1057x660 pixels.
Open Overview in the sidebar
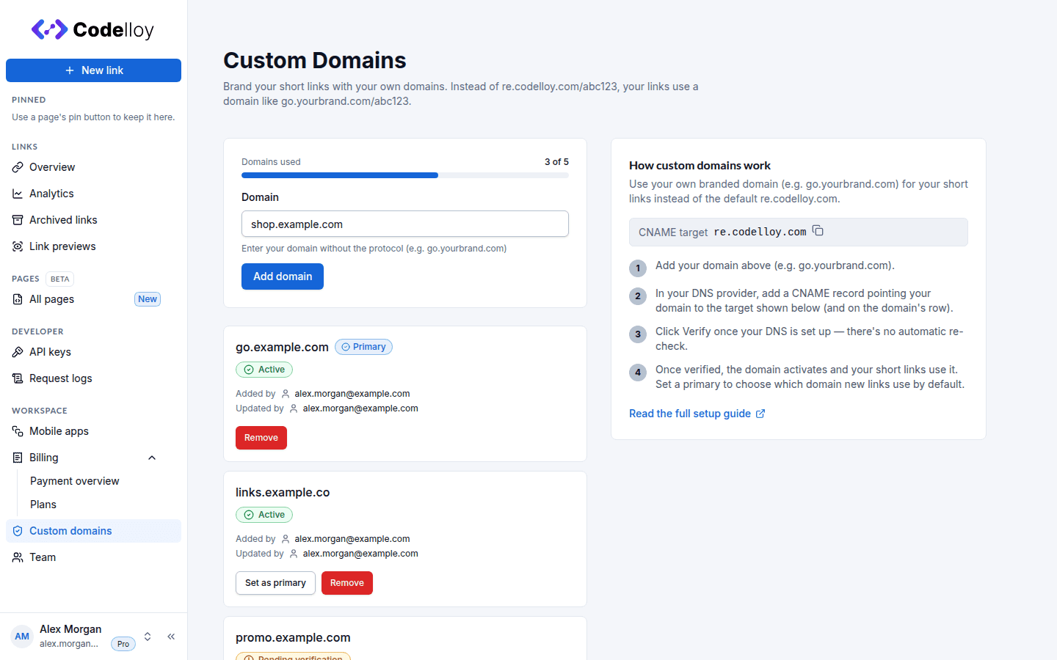(93, 167)
